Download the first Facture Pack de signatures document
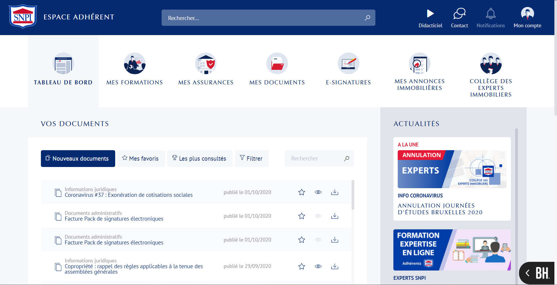This screenshot has height=285, width=557. point(335,216)
